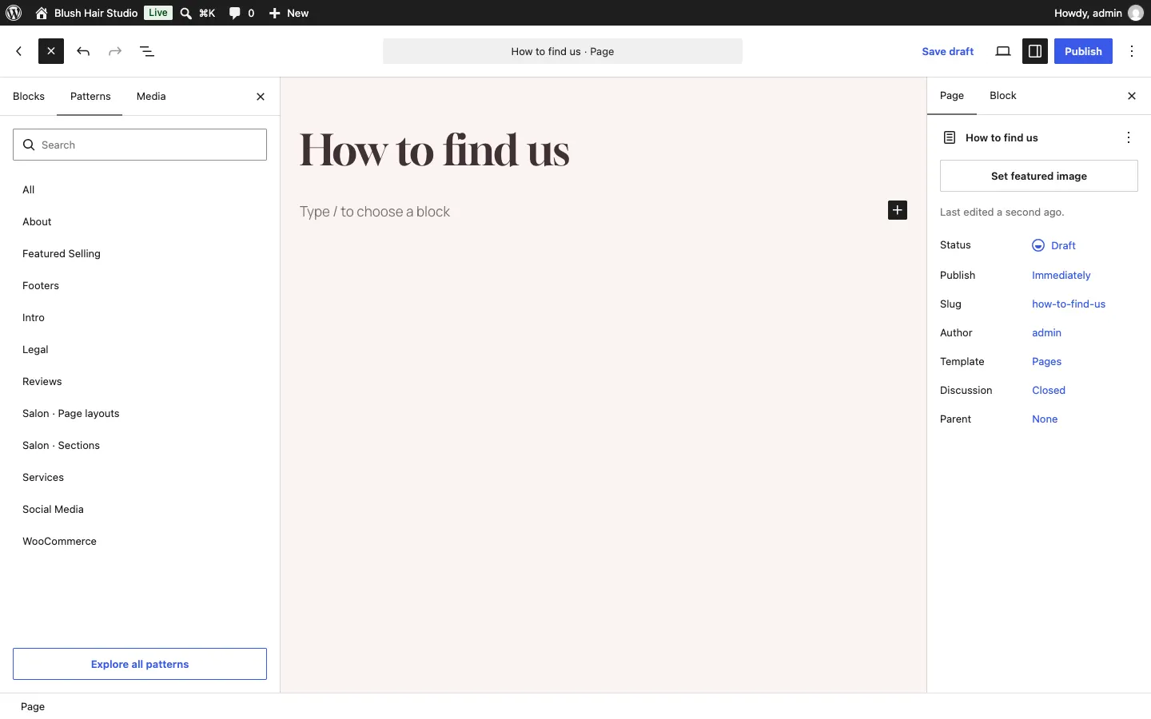1151x719 pixels.
Task: Click the Live status badge
Action: [x=158, y=13]
